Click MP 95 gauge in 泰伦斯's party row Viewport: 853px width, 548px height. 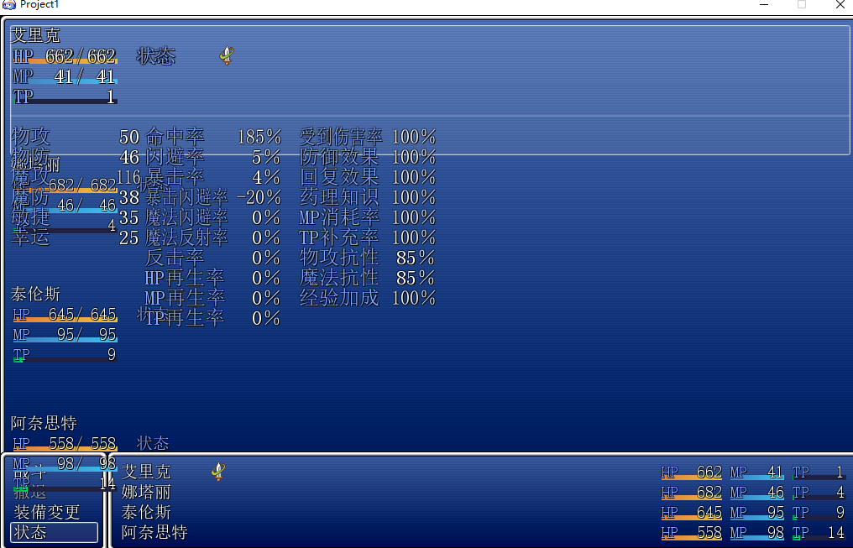tap(756, 512)
